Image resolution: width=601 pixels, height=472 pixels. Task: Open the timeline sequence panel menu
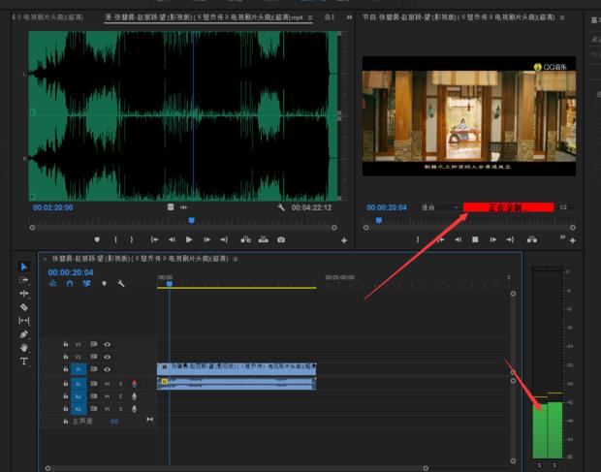click(236, 259)
